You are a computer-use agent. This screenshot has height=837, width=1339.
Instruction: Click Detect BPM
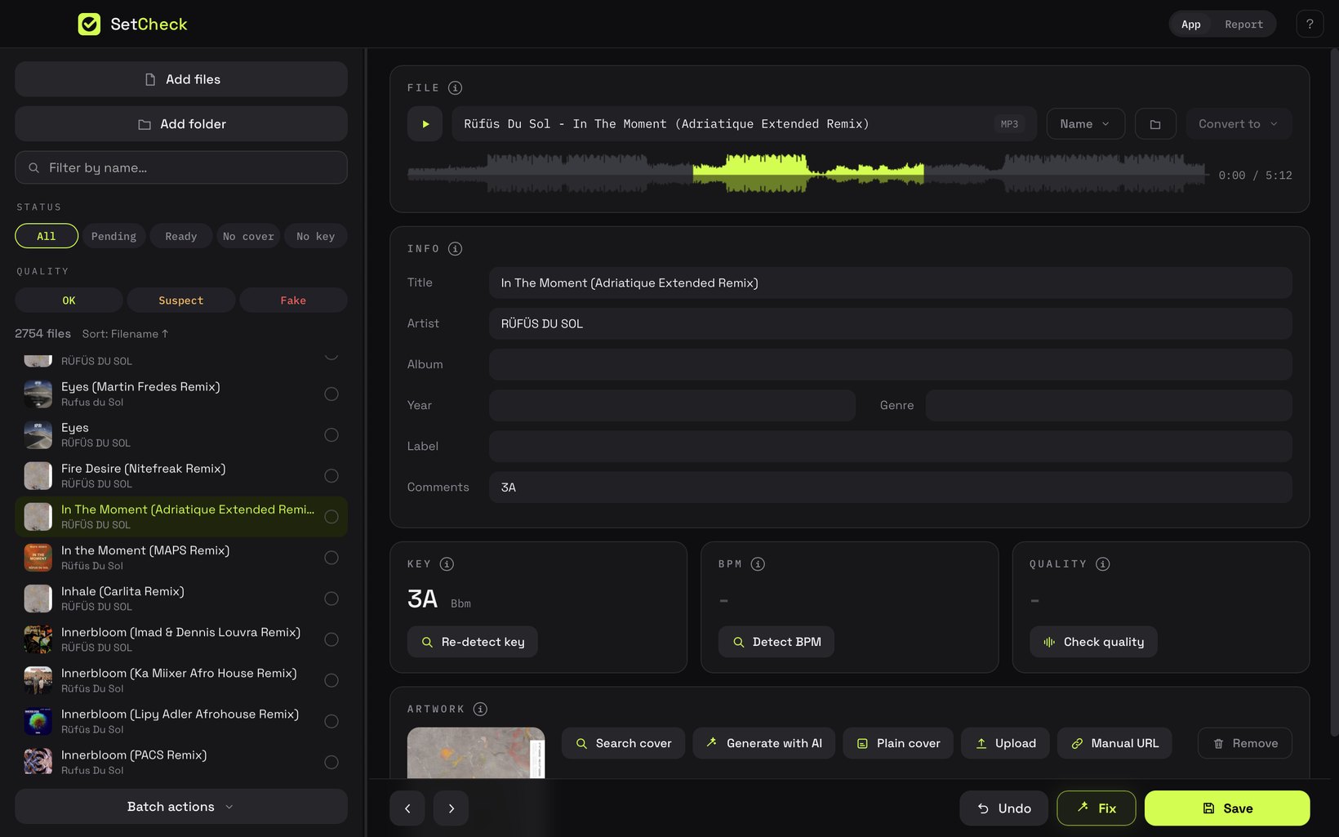[x=776, y=642]
